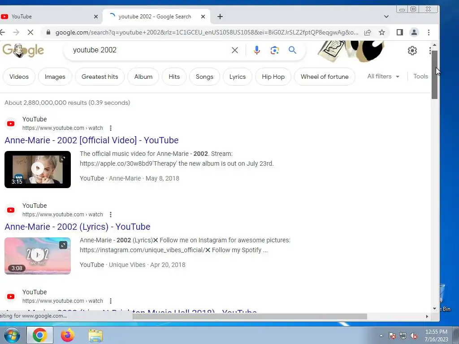Click the vertical scrollbar thumb
Screen dimensions: 459x344
click(x=434, y=75)
